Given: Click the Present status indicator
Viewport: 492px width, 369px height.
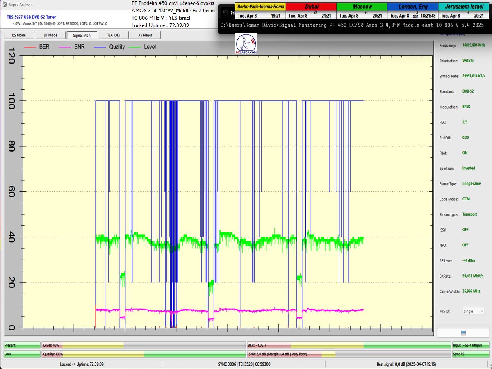Looking at the screenshot, I should tap(22, 345).
